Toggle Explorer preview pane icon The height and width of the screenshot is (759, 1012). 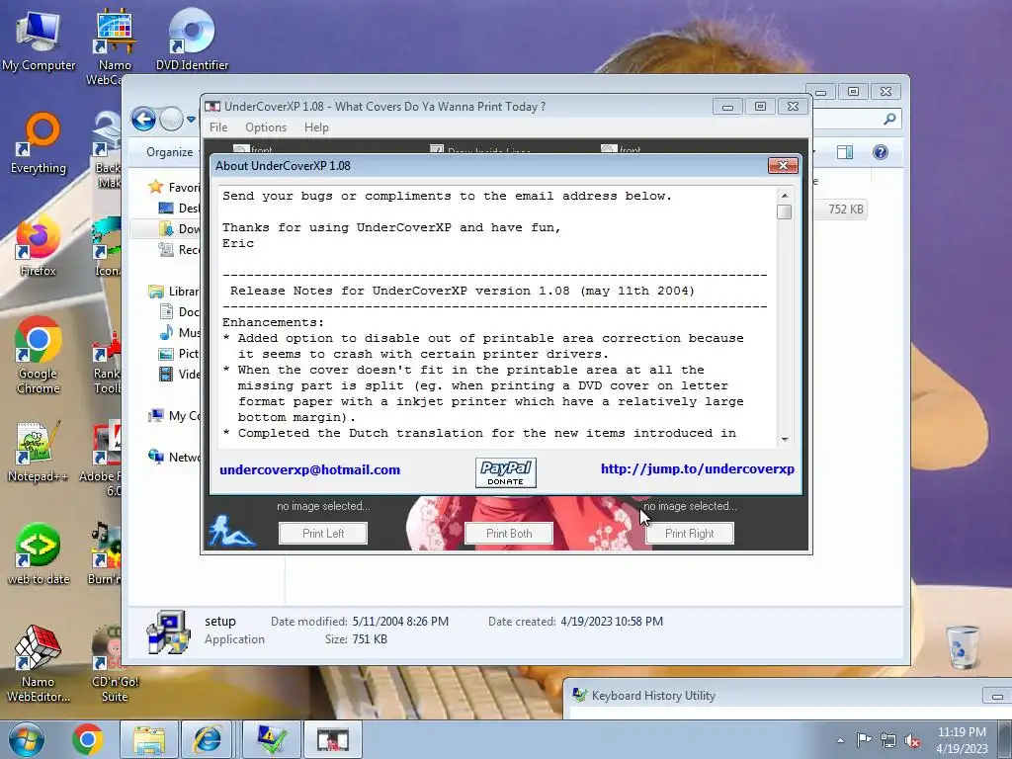(844, 151)
